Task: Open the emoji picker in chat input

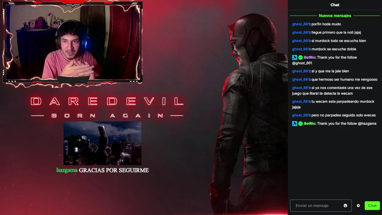Action: [x=345, y=205]
